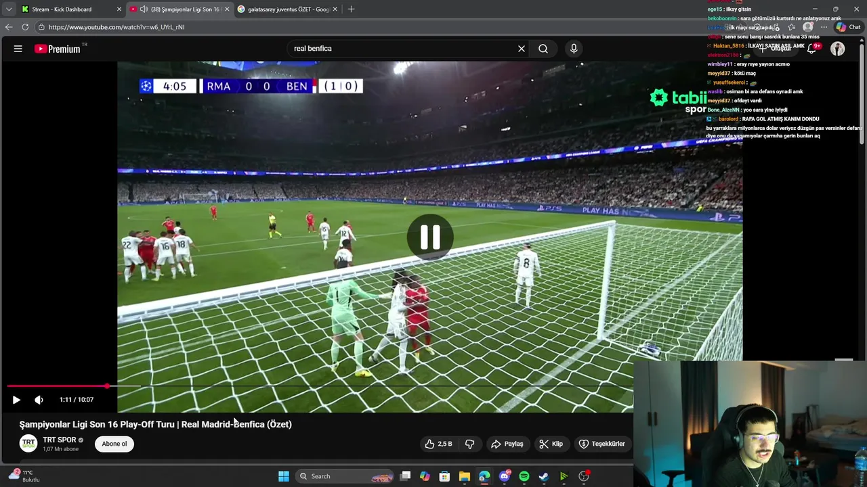Reload the page with refresh icon
The height and width of the screenshot is (487, 867).
[25, 27]
